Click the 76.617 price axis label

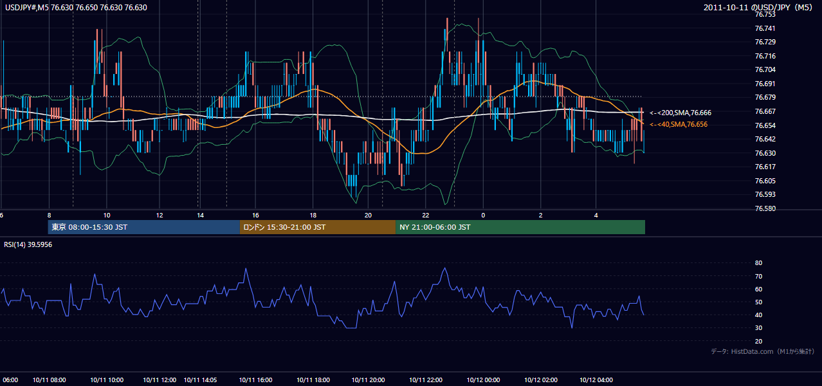(765, 167)
